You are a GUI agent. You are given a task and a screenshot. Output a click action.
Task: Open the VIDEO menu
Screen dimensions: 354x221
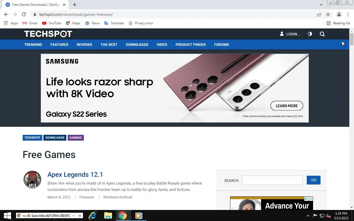(162, 44)
